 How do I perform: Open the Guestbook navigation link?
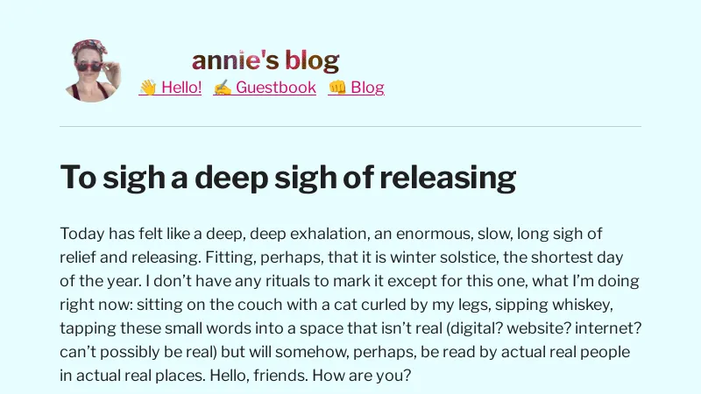(275, 87)
